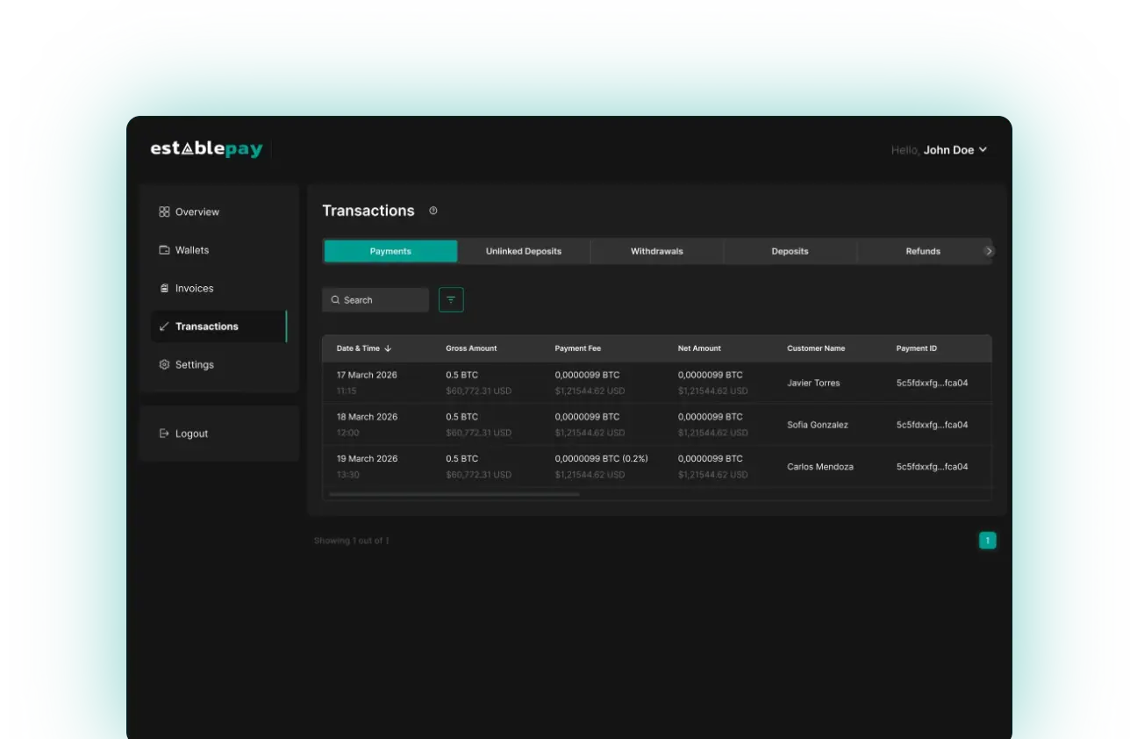Open the Settings gear icon
Viewport: 1137px width, 739px height.
(164, 364)
